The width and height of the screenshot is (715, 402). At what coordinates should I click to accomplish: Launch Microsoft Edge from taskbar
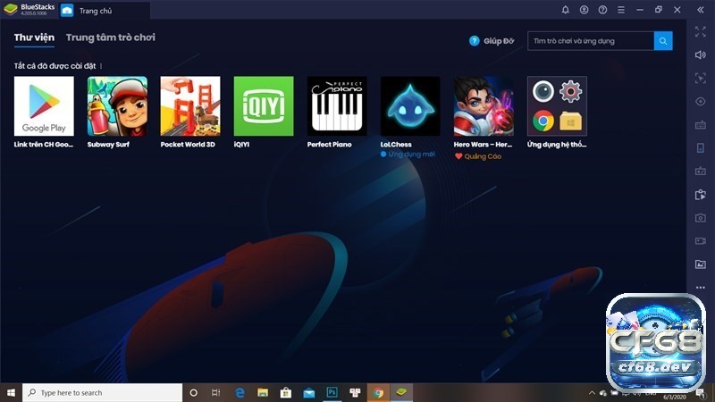point(240,392)
